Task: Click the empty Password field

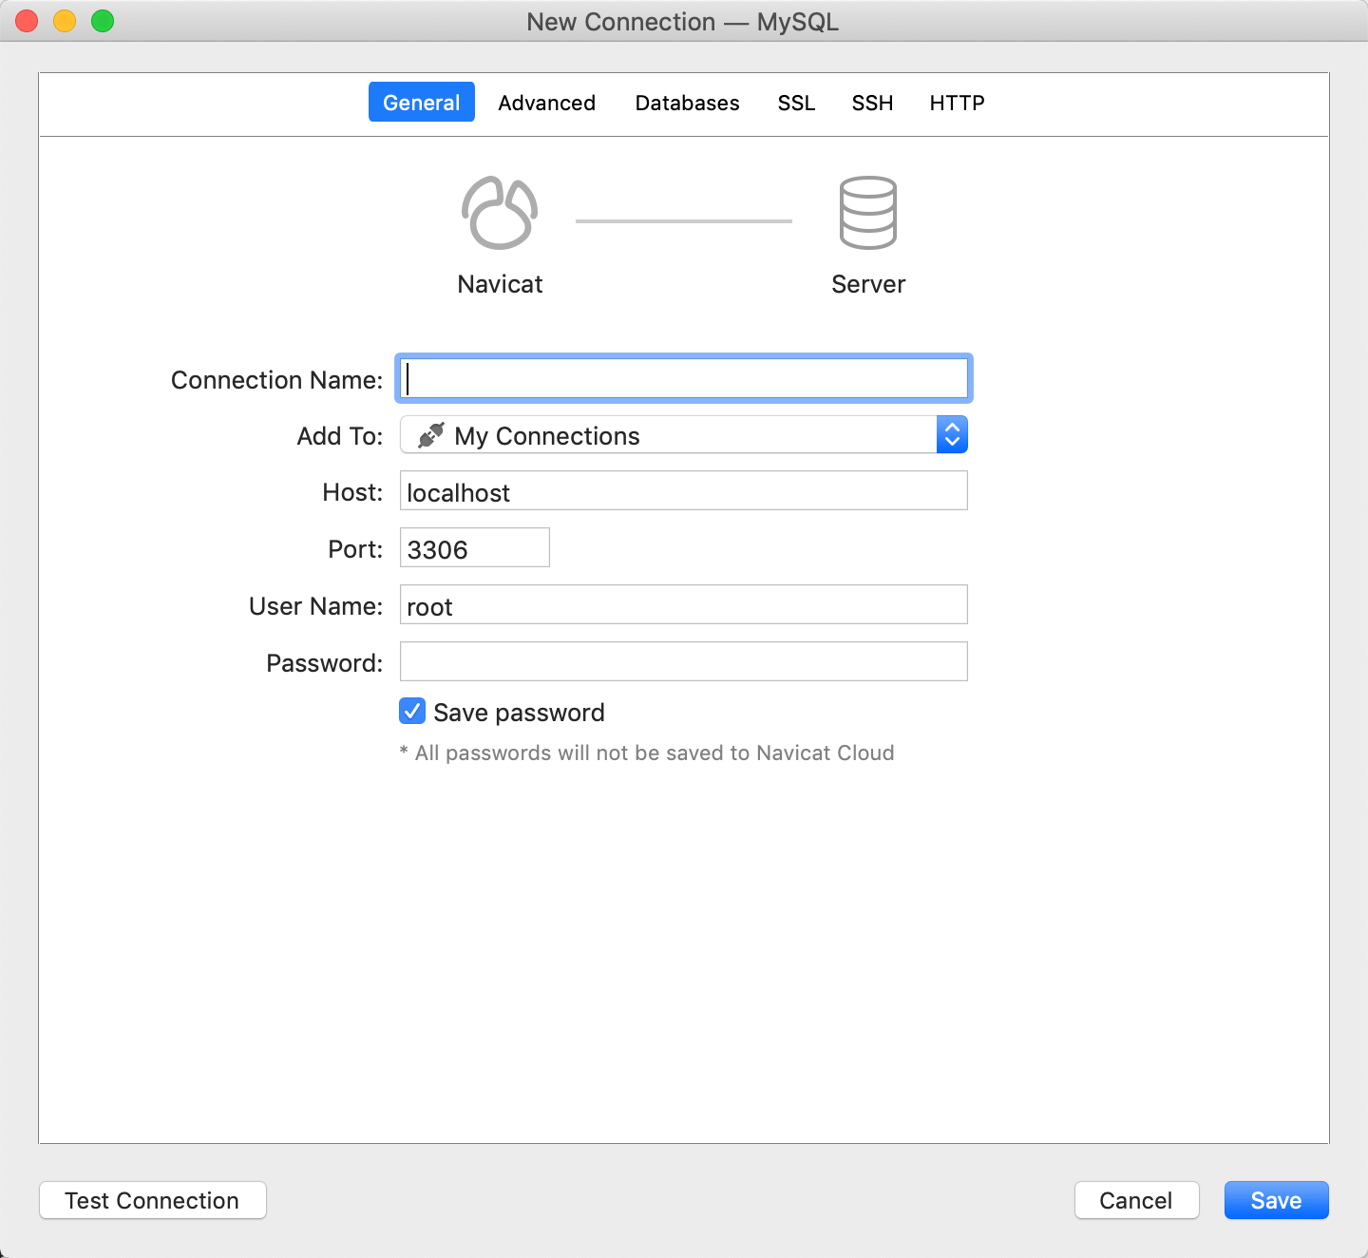Action: 684,662
